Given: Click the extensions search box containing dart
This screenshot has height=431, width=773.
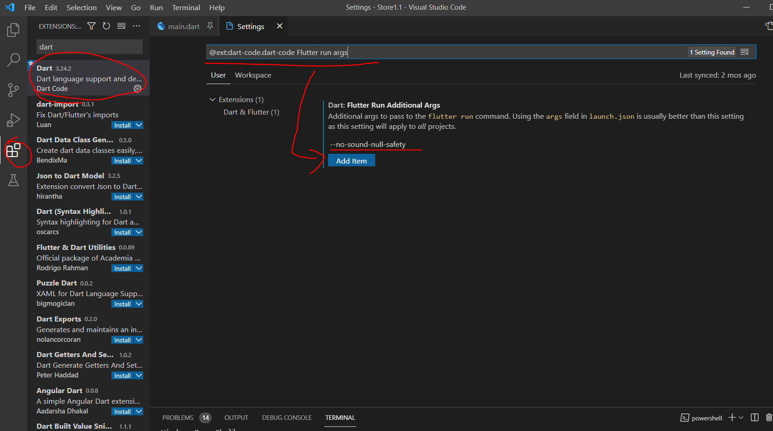Looking at the screenshot, I should click(x=89, y=47).
